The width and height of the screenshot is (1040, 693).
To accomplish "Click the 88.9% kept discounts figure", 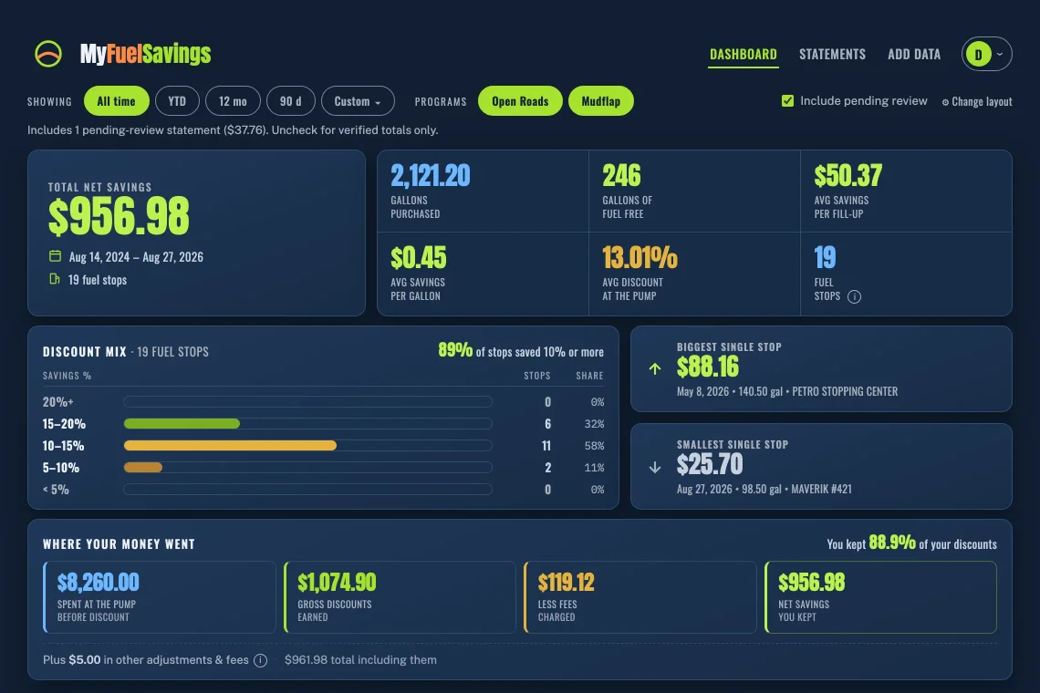I will coord(892,543).
